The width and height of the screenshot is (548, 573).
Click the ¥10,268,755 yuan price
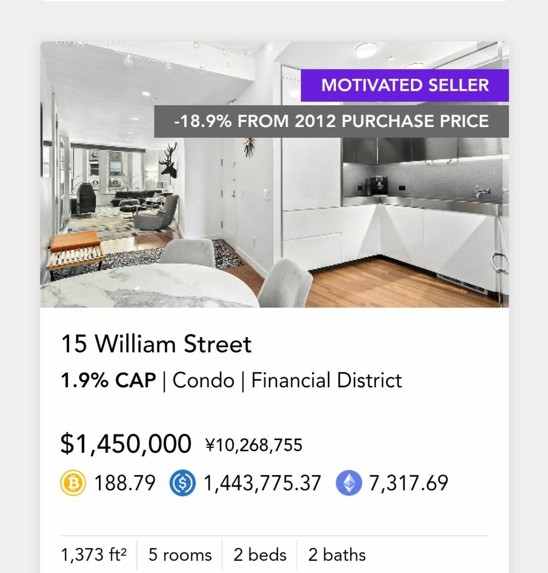pos(254,445)
